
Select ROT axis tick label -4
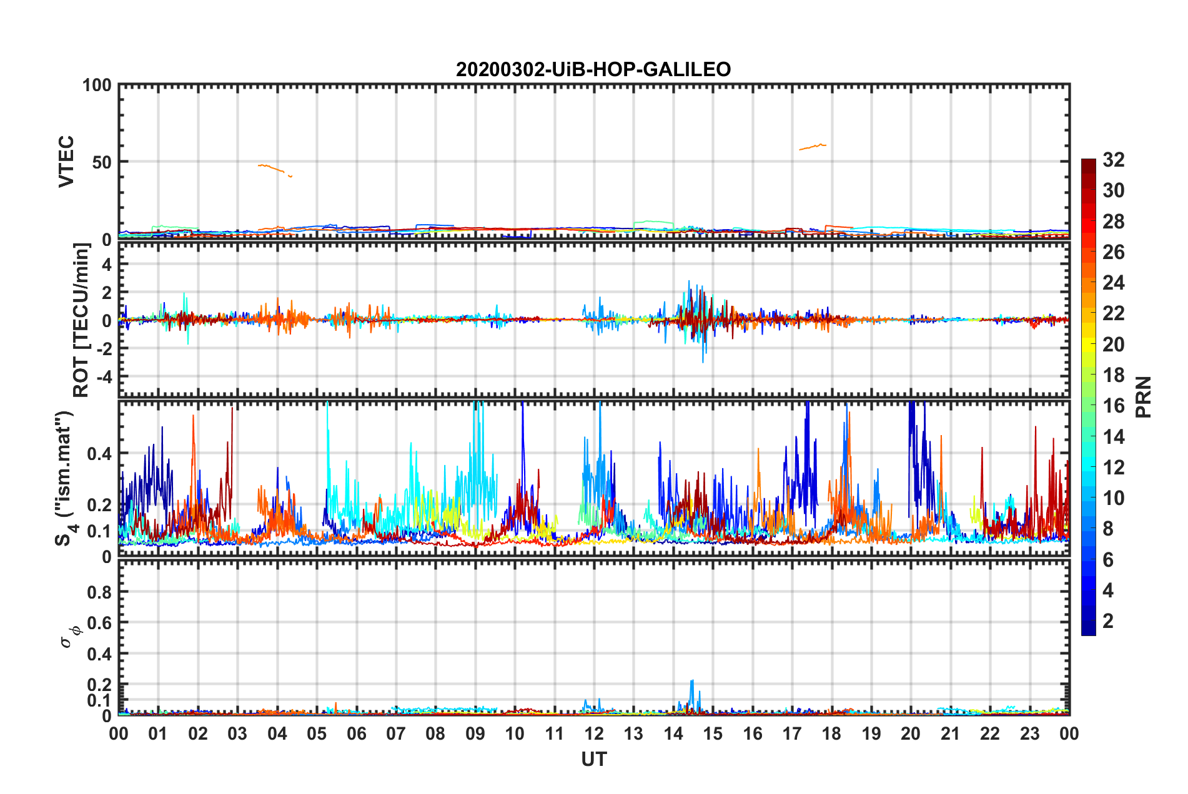[x=103, y=376]
